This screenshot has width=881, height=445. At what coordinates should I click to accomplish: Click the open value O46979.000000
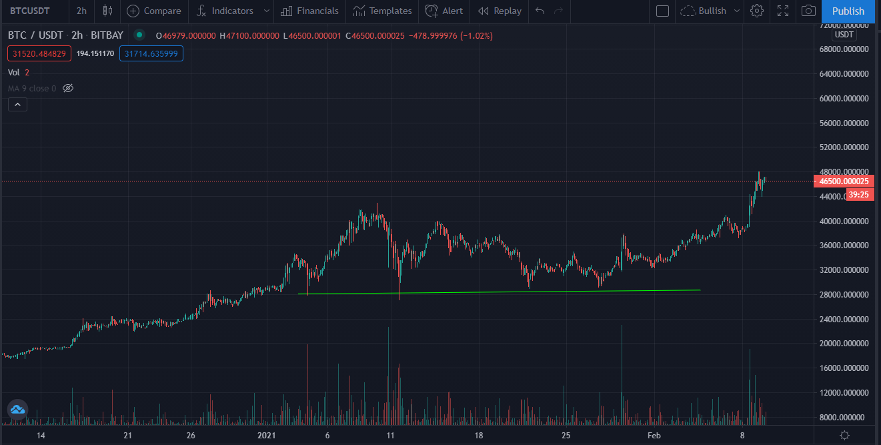pos(185,35)
